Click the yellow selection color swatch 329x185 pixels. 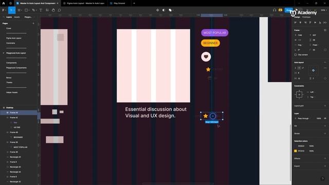click(x=296, y=151)
